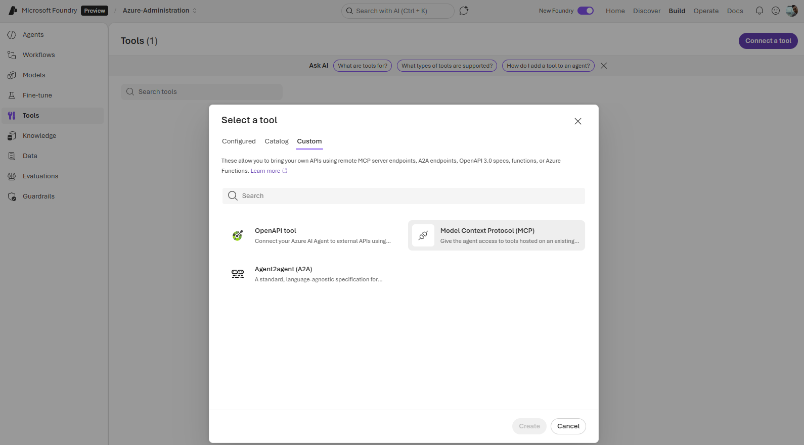Click the Cancel button in dialog
Image resolution: width=804 pixels, height=445 pixels.
click(568, 426)
